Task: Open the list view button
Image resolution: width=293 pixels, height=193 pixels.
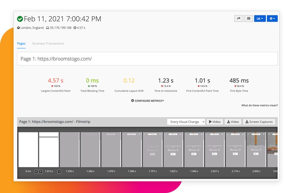Action: pos(249,19)
